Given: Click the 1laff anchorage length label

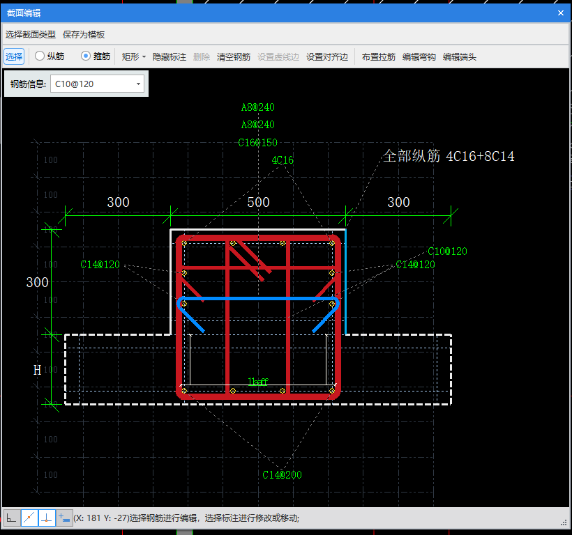Looking at the screenshot, I should click(x=258, y=381).
